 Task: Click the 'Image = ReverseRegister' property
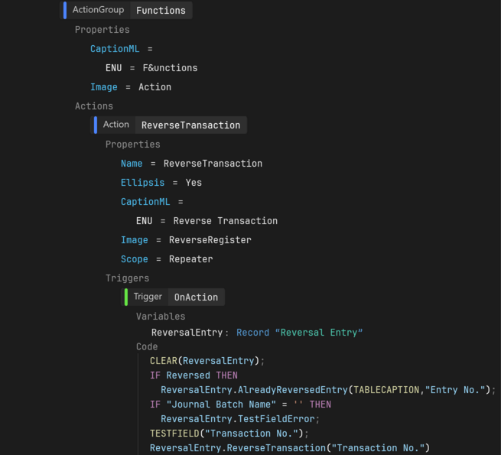(x=186, y=240)
